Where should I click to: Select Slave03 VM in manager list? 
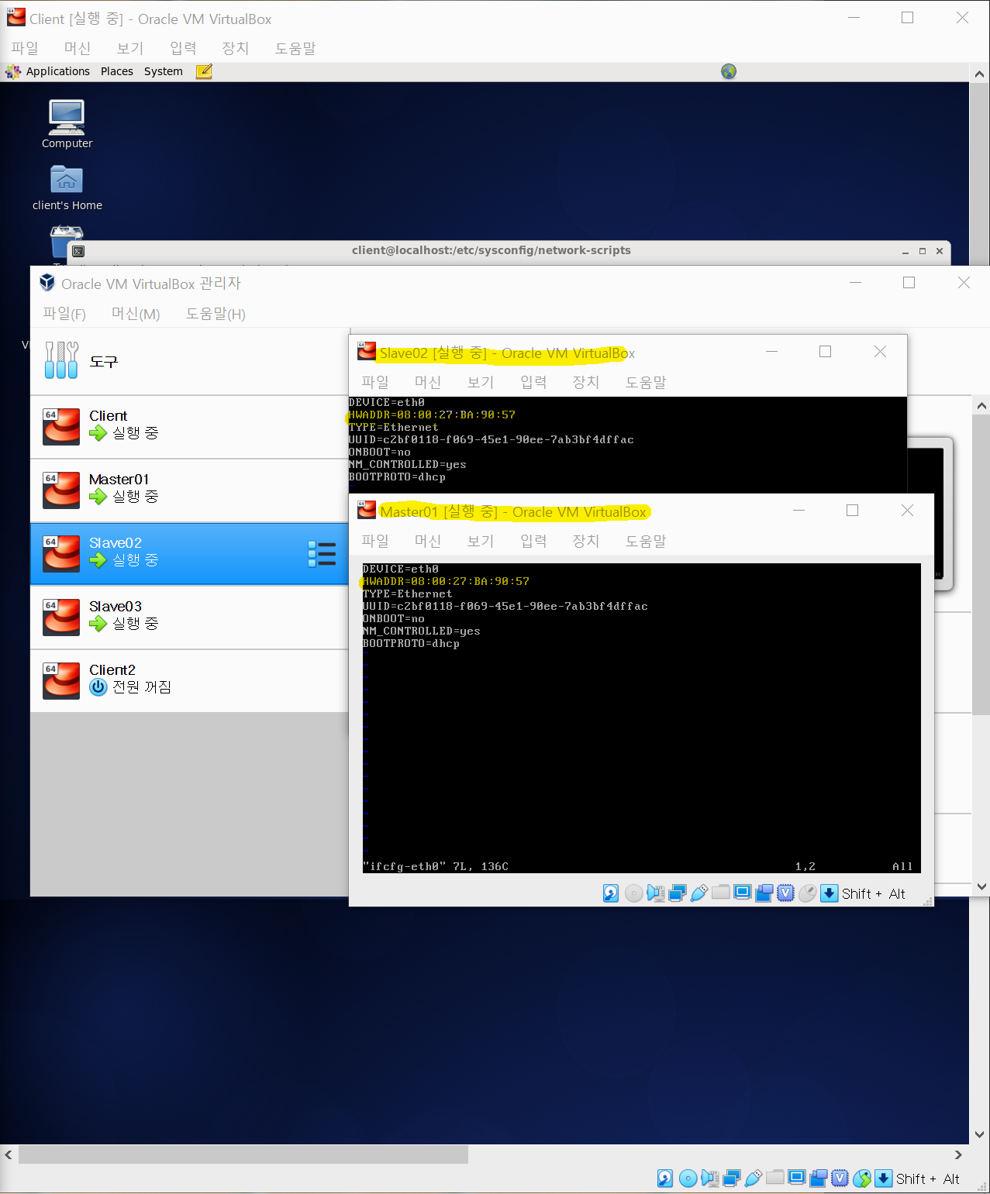pyautogui.click(x=189, y=618)
